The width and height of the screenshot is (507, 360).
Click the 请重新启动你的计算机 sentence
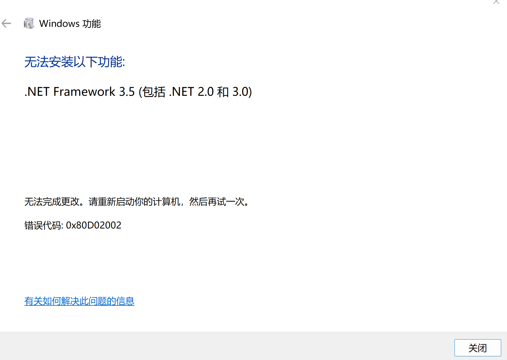(134, 202)
